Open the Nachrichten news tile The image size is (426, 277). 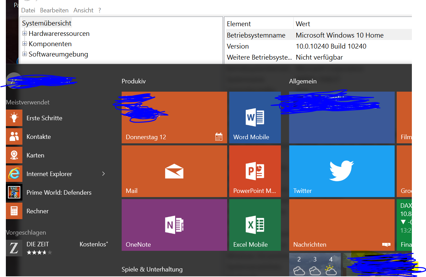(x=342, y=225)
